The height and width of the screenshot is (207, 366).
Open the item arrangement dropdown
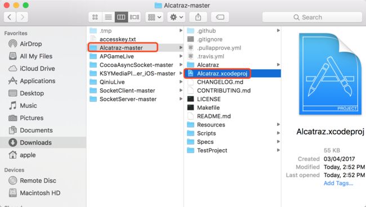[x=154, y=17]
